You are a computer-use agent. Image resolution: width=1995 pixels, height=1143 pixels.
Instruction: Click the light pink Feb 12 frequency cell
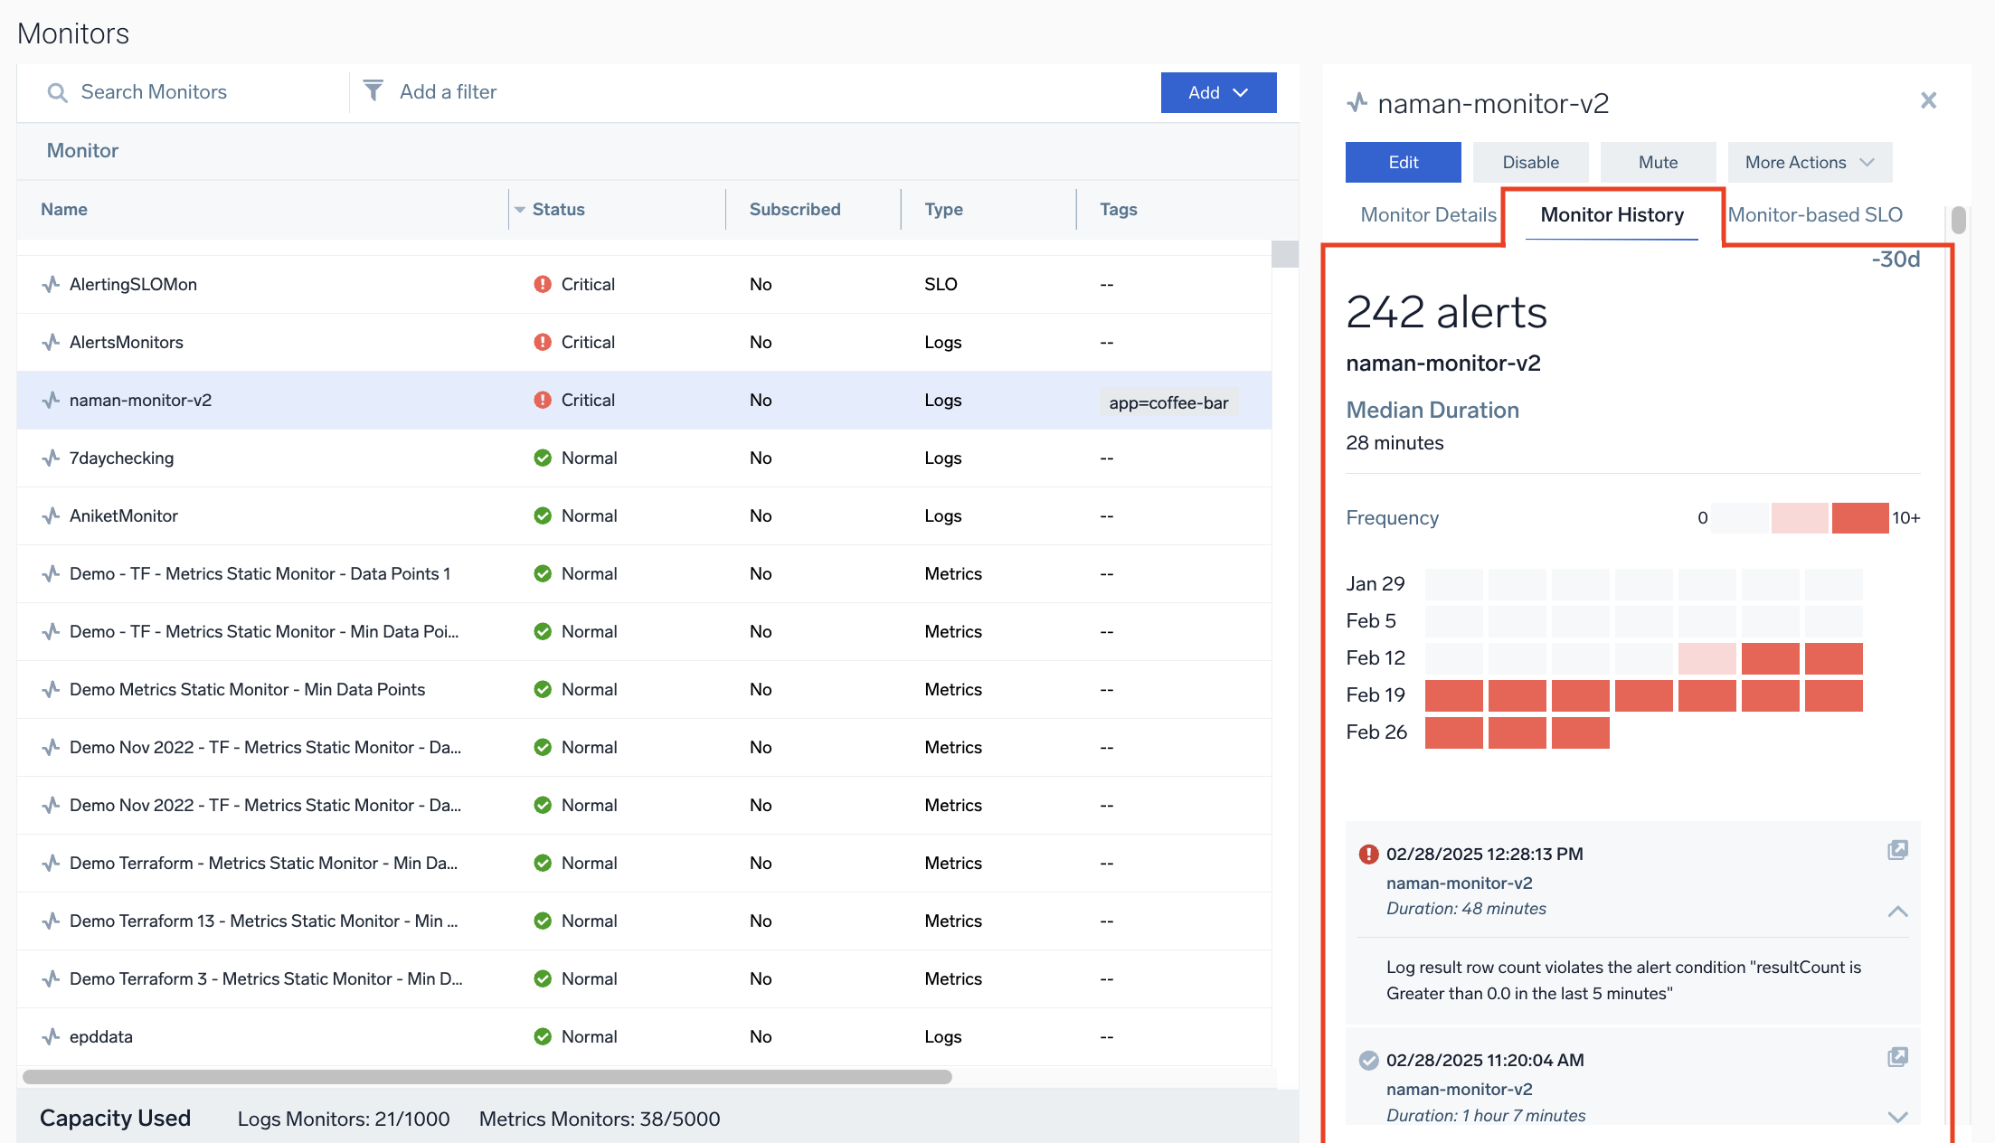pyautogui.click(x=1707, y=658)
